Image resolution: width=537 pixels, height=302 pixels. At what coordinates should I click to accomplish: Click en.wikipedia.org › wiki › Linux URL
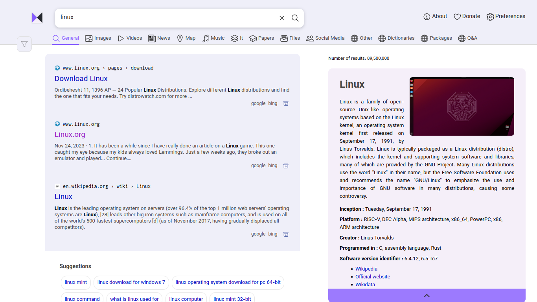pyautogui.click(x=107, y=186)
